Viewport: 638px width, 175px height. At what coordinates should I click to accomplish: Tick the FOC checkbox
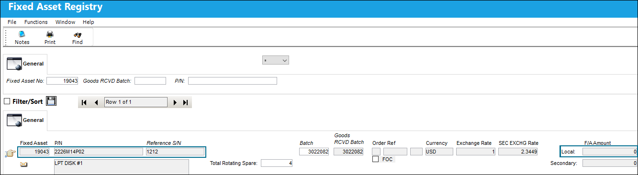pos(376,159)
